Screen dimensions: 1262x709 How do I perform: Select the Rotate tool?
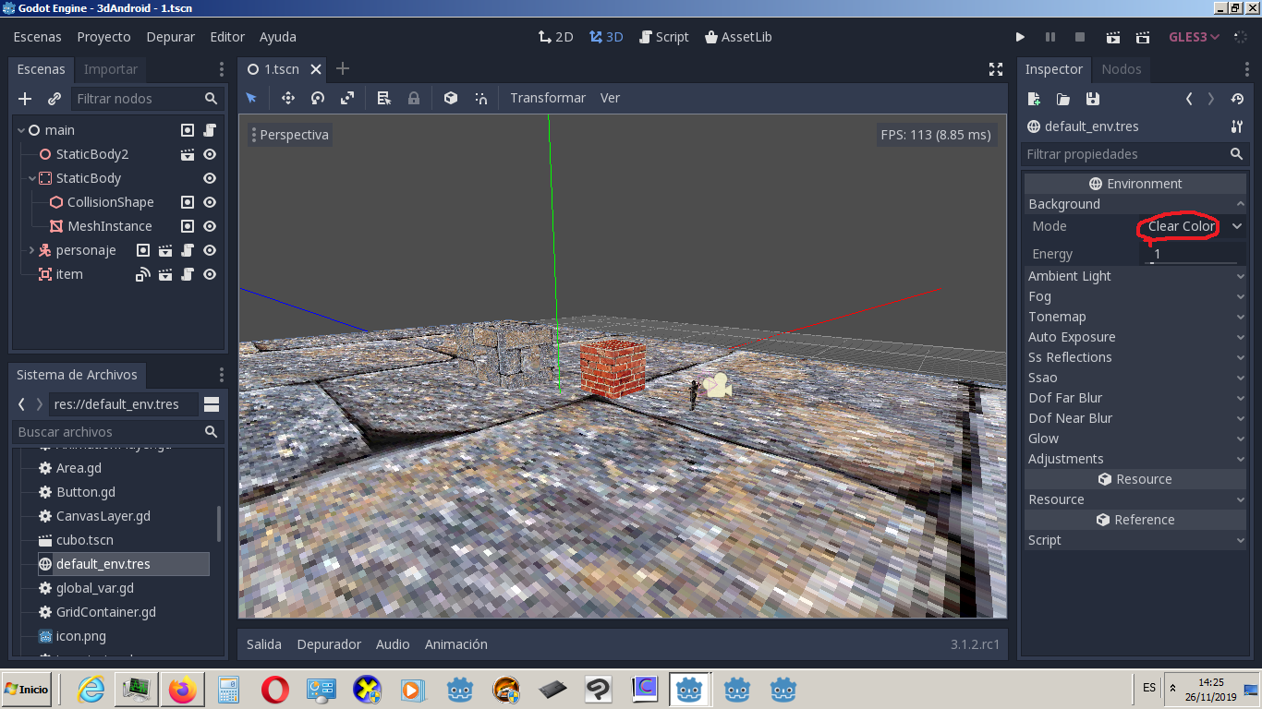tap(318, 97)
